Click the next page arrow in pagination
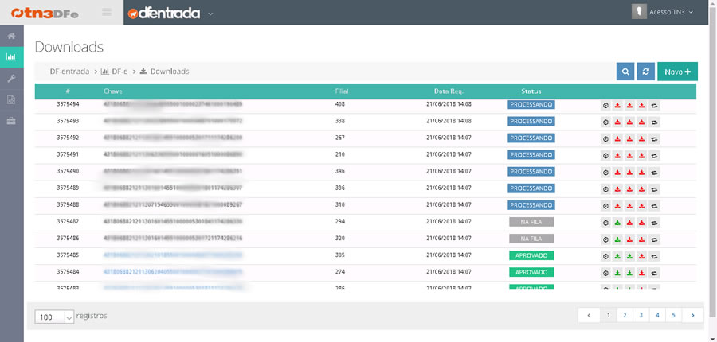This screenshot has width=717, height=342. [x=693, y=315]
